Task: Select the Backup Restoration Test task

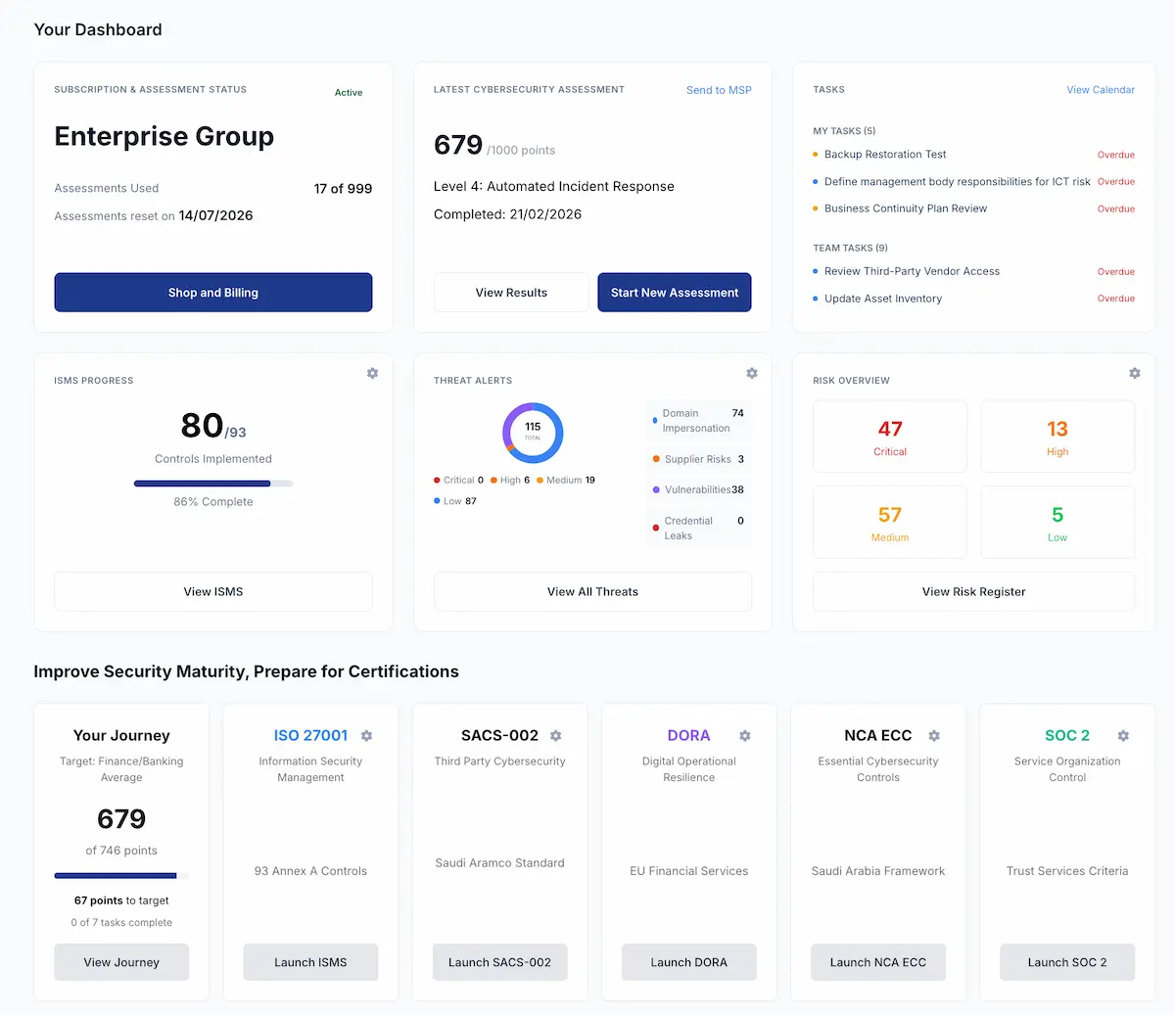Action: click(885, 155)
